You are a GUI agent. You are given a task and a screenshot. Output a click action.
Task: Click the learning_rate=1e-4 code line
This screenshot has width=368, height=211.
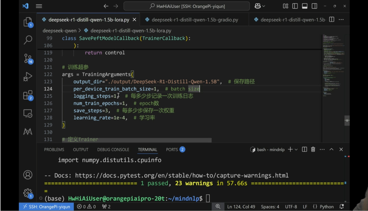pos(114,118)
